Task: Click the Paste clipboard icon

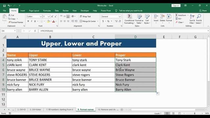Action: click(4, 17)
